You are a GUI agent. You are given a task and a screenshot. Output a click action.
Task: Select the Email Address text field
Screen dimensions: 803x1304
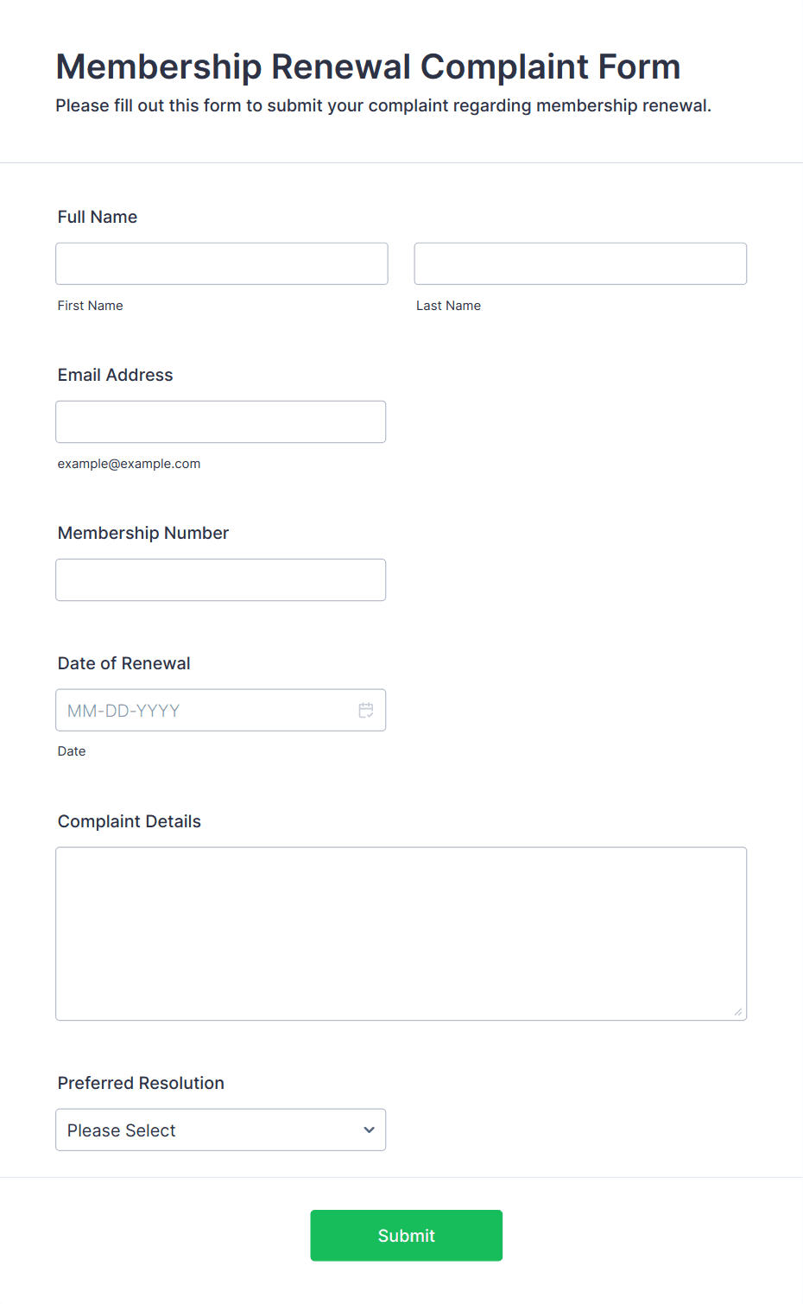[221, 421]
